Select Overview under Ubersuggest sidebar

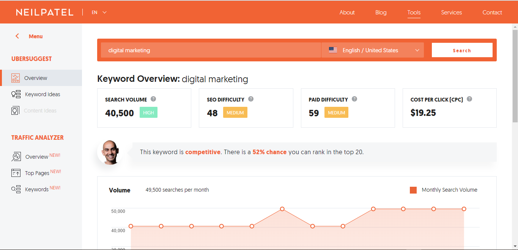41,78
